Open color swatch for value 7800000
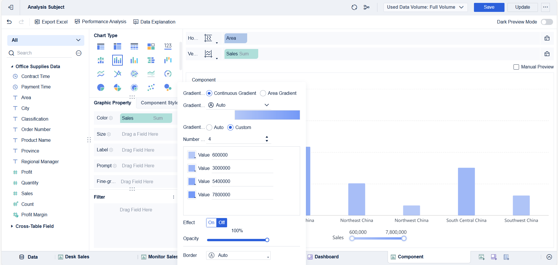The image size is (558, 265). click(x=192, y=195)
